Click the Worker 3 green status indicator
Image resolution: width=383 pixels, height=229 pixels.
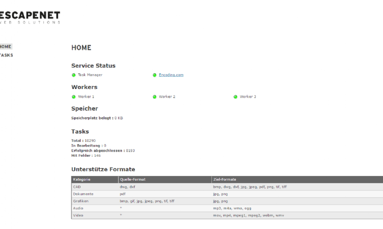click(235, 97)
